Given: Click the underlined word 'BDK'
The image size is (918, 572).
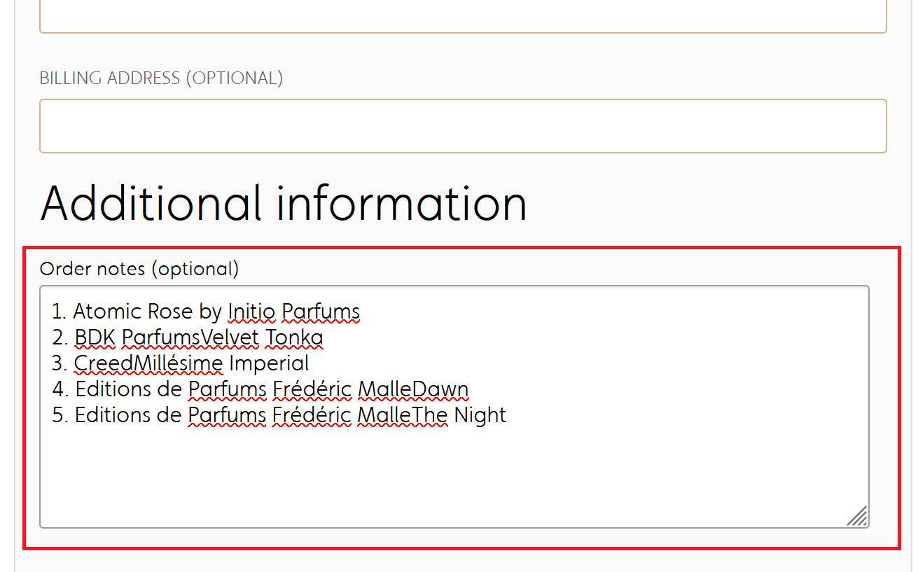Looking at the screenshot, I should tap(95, 337).
